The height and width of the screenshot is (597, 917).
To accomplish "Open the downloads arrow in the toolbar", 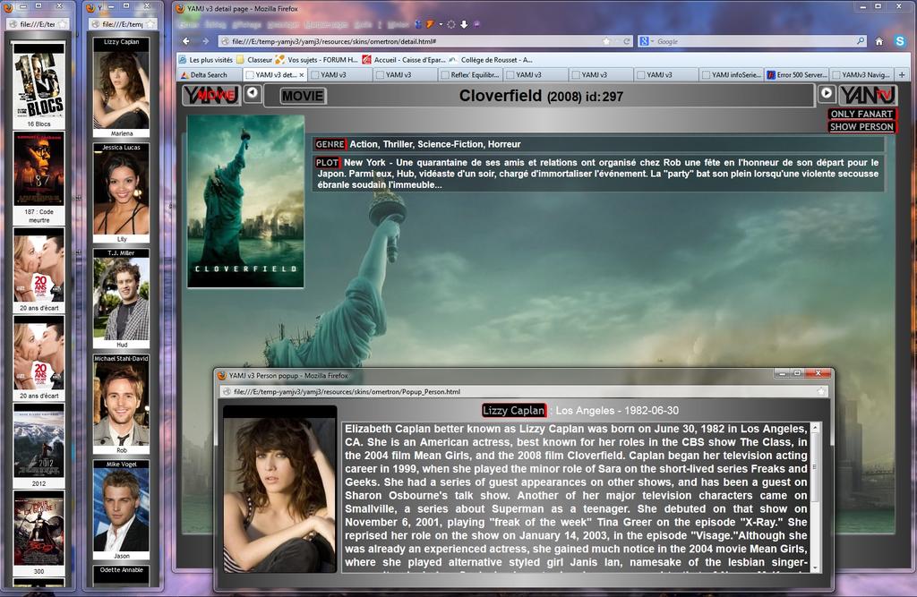I will click(464, 24).
